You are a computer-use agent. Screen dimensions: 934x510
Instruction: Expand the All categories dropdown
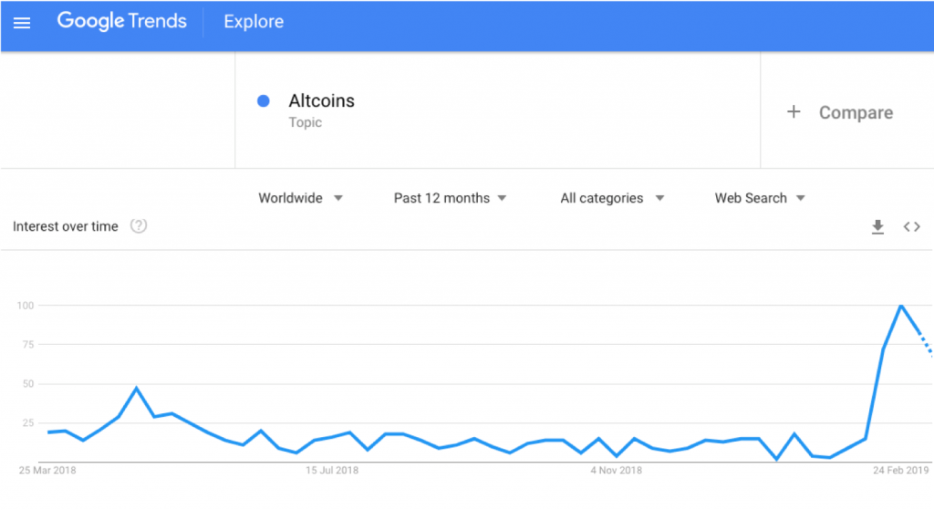612,198
